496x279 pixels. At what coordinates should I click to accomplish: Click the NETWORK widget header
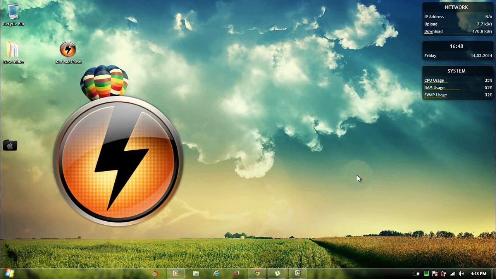click(456, 7)
